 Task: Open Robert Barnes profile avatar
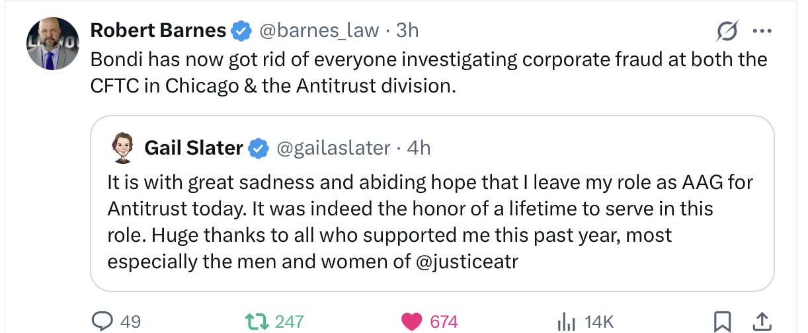53,44
